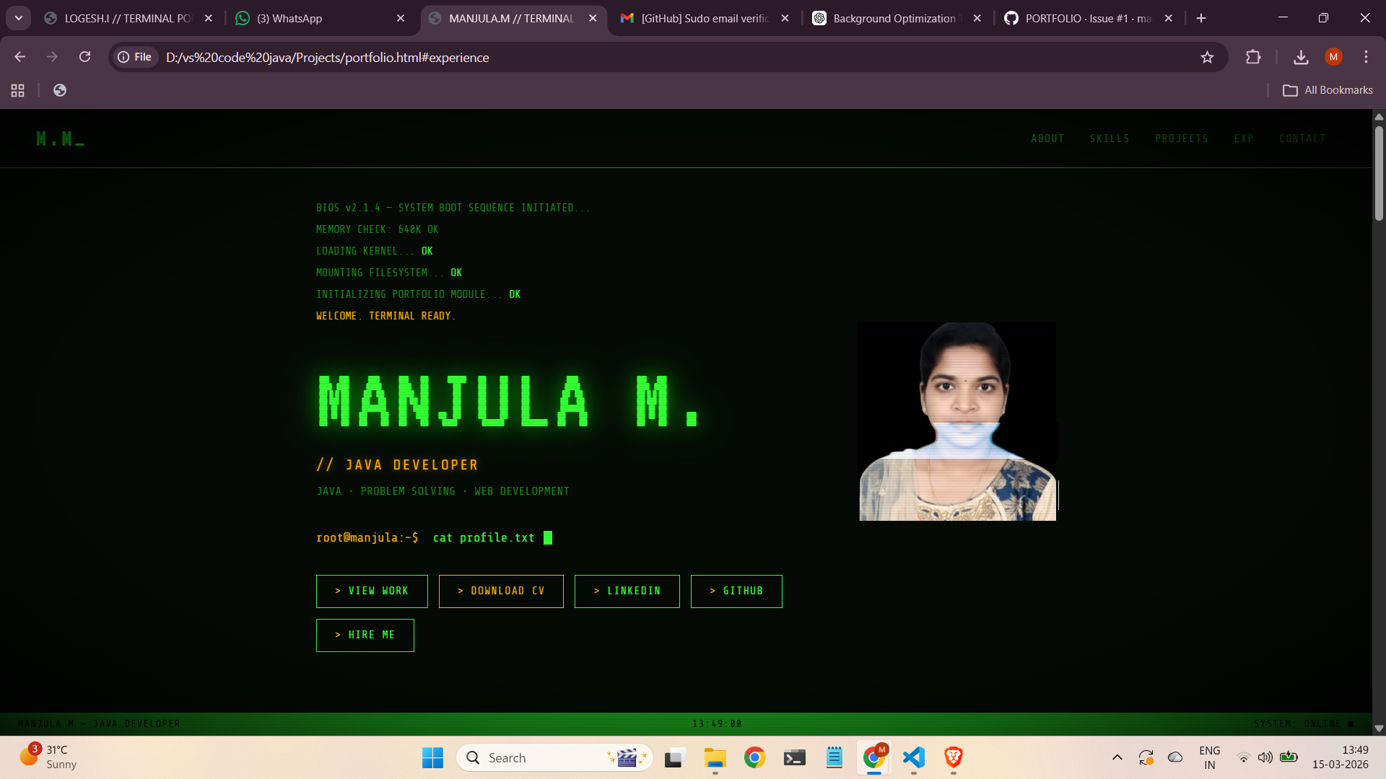The width and height of the screenshot is (1386, 779).
Task: Close the WhatsApp tab
Action: click(401, 18)
